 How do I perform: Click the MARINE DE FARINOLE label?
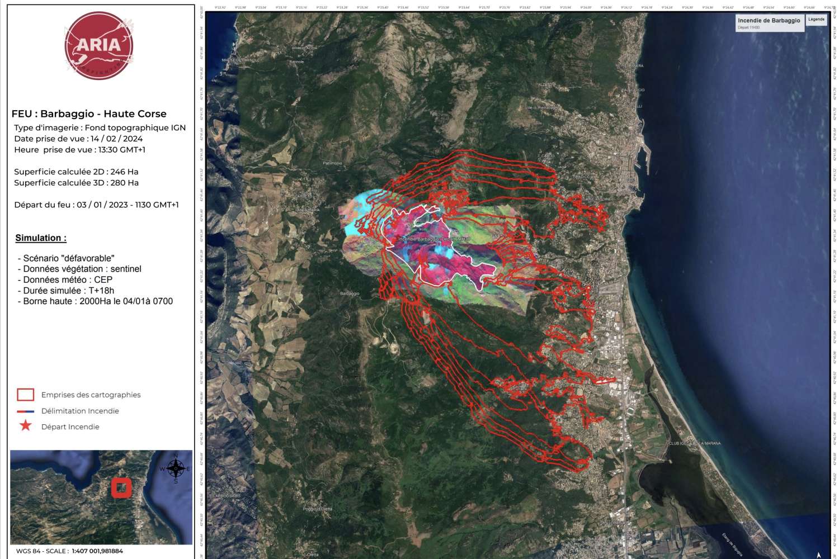coord(241,60)
